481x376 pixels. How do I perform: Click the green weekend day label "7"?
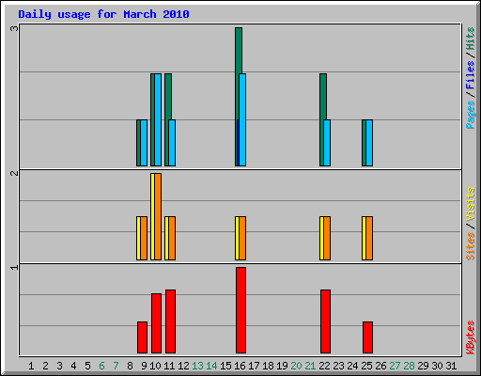[x=116, y=366]
